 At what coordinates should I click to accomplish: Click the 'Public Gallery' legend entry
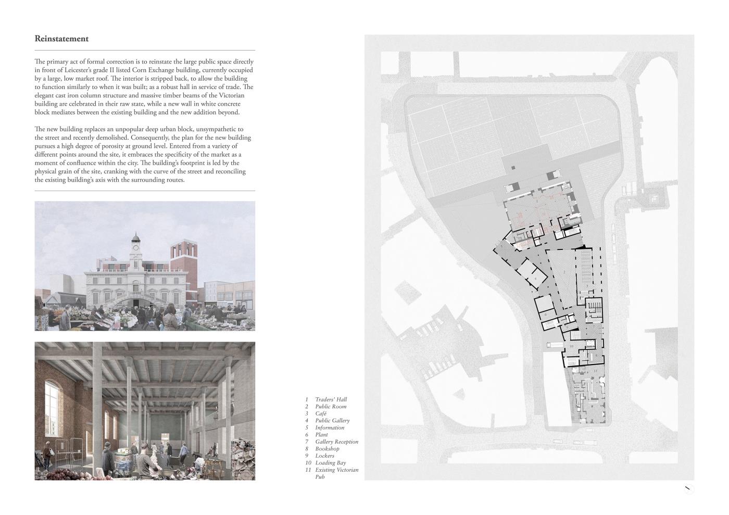[332, 421]
